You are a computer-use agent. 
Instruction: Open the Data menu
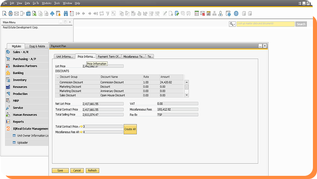point(27,3)
